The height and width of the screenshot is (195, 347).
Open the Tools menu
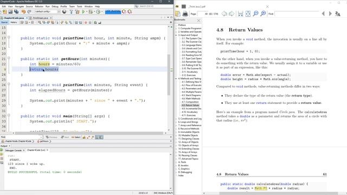(80, 6)
